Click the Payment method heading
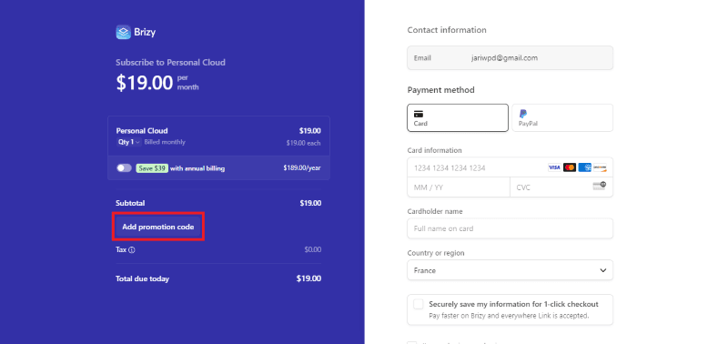 click(440, 90)
